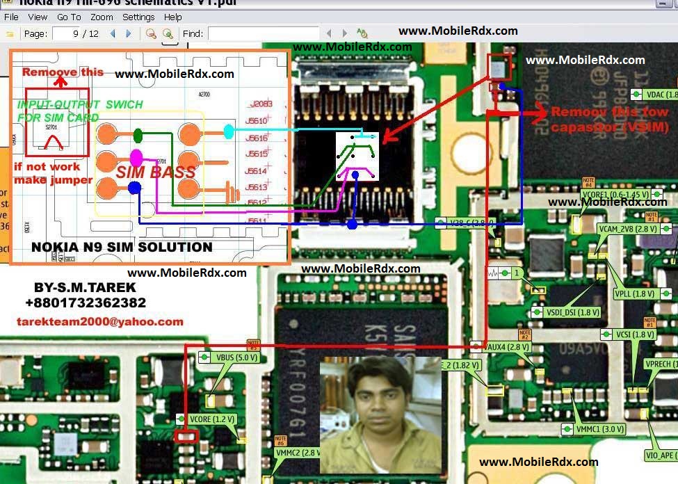
Task: Go to previous page with blue left arrow
Action: 113,34
